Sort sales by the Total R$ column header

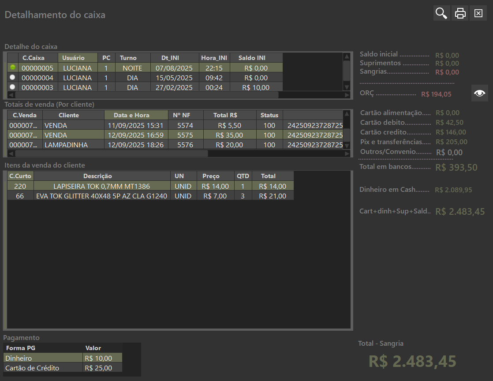tap(224, 115)
